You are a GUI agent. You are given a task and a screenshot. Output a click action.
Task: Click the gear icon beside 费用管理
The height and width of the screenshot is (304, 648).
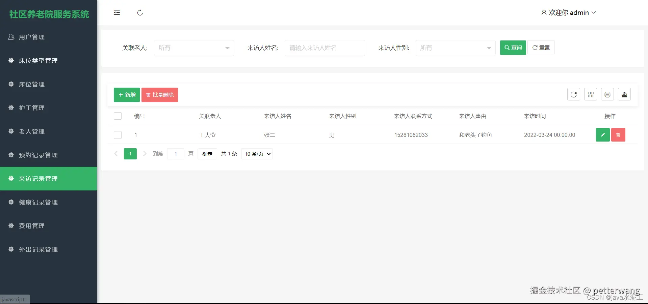11,225
